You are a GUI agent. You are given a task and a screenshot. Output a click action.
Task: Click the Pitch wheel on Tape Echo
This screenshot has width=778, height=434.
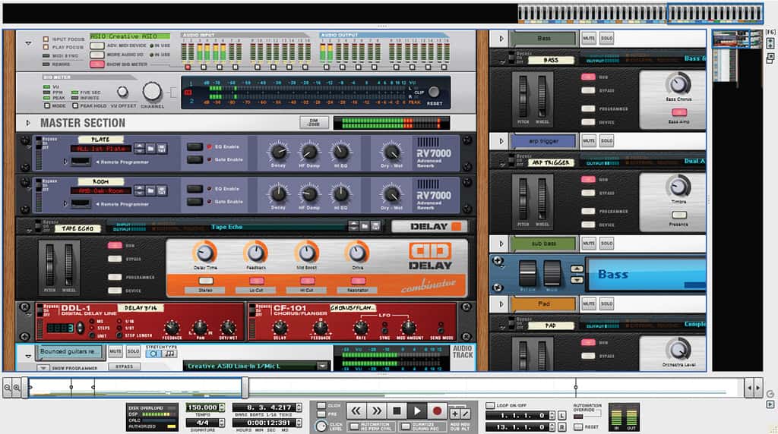click(x=49, y=265)
